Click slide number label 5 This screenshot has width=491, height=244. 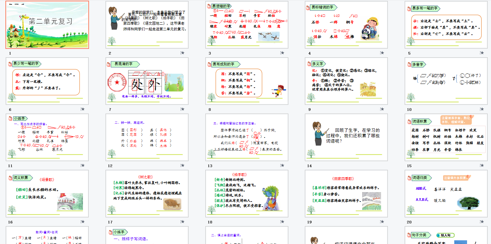pos(409,53)
